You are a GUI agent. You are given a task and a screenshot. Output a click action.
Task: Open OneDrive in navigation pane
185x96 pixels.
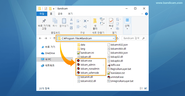[x=48, y=53]
